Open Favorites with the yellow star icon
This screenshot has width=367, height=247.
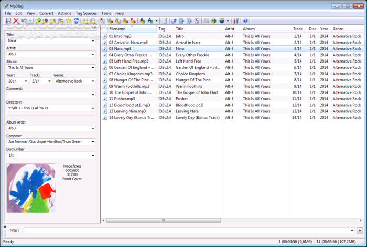pos(68,21)
